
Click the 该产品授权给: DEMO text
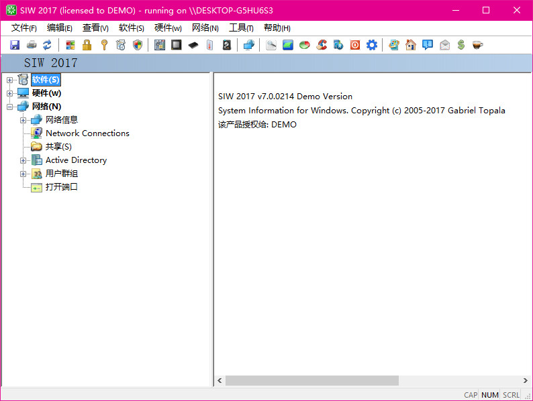257,125
